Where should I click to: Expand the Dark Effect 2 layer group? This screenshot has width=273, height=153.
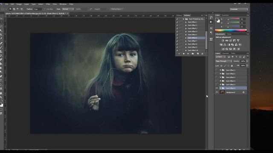pos(221,74)
